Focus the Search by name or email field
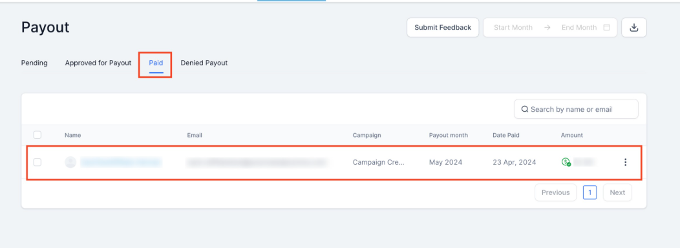Screen dimensions: 680x248 click(x=576, y=109)
